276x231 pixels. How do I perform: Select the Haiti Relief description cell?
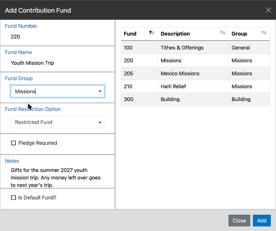pos(193,86)
